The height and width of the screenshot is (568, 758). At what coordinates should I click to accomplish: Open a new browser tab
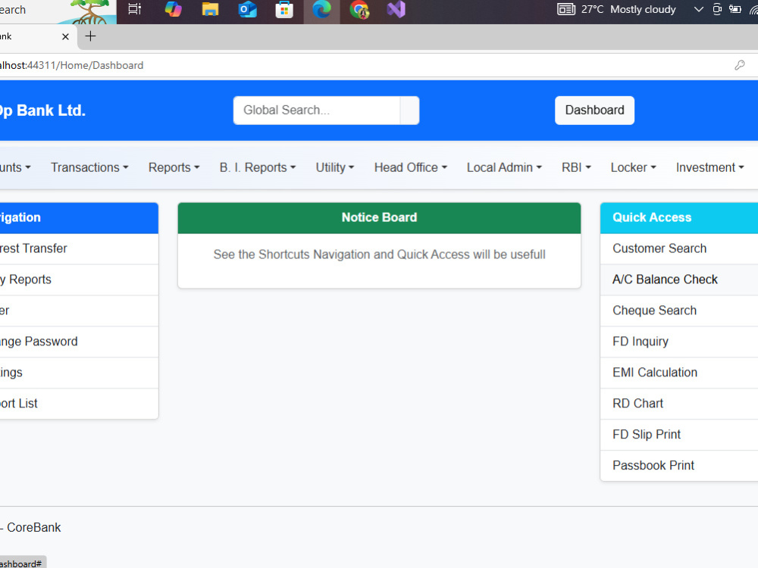click(90, 36)
